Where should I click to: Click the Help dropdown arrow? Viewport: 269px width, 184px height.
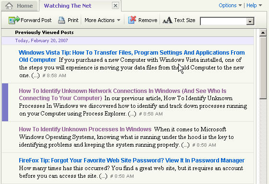pyautogui.click(x=260, y=5)
